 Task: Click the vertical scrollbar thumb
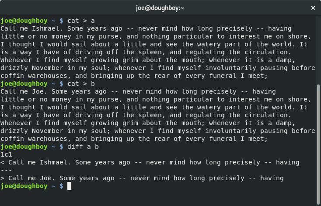coord(318,144)
